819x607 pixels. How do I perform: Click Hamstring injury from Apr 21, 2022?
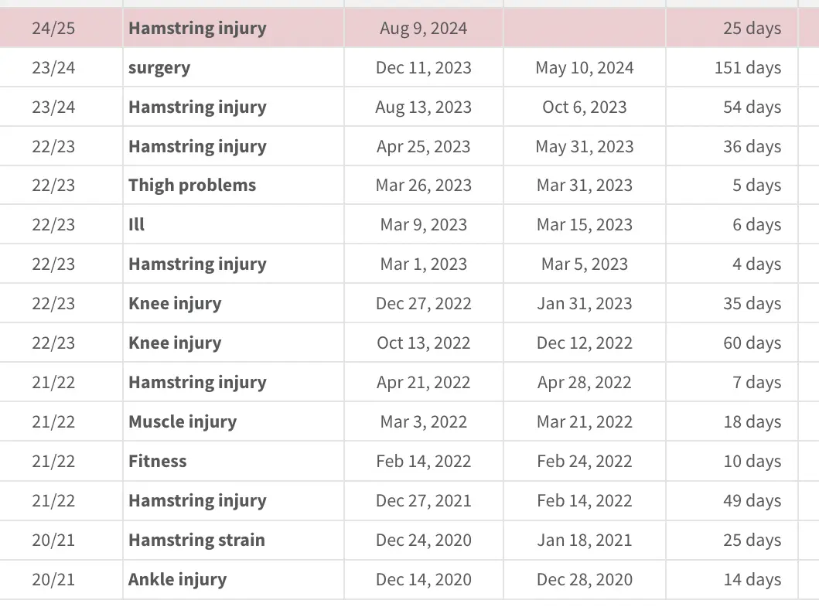pos(197,383)
